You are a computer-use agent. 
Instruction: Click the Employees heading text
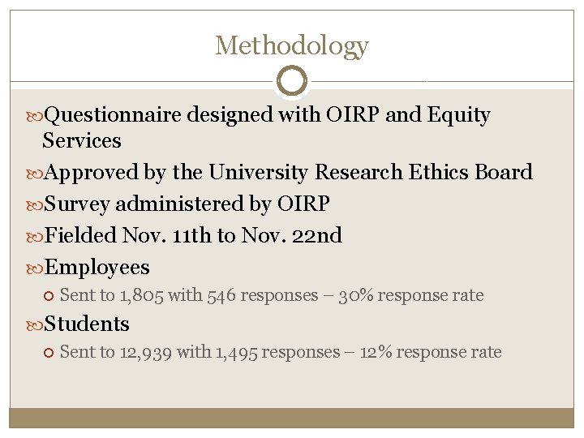coord(97,267)
